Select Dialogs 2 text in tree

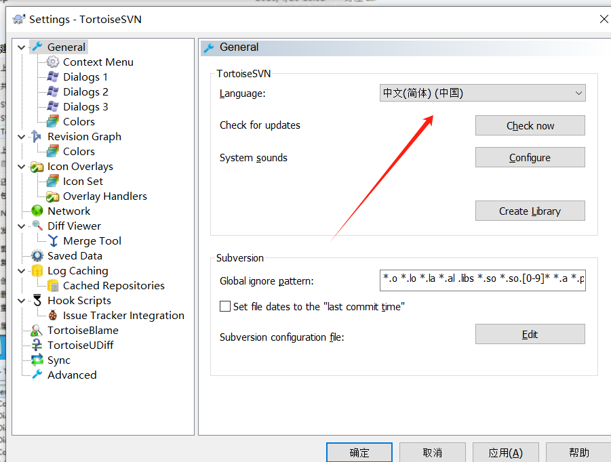coord(85,92)
